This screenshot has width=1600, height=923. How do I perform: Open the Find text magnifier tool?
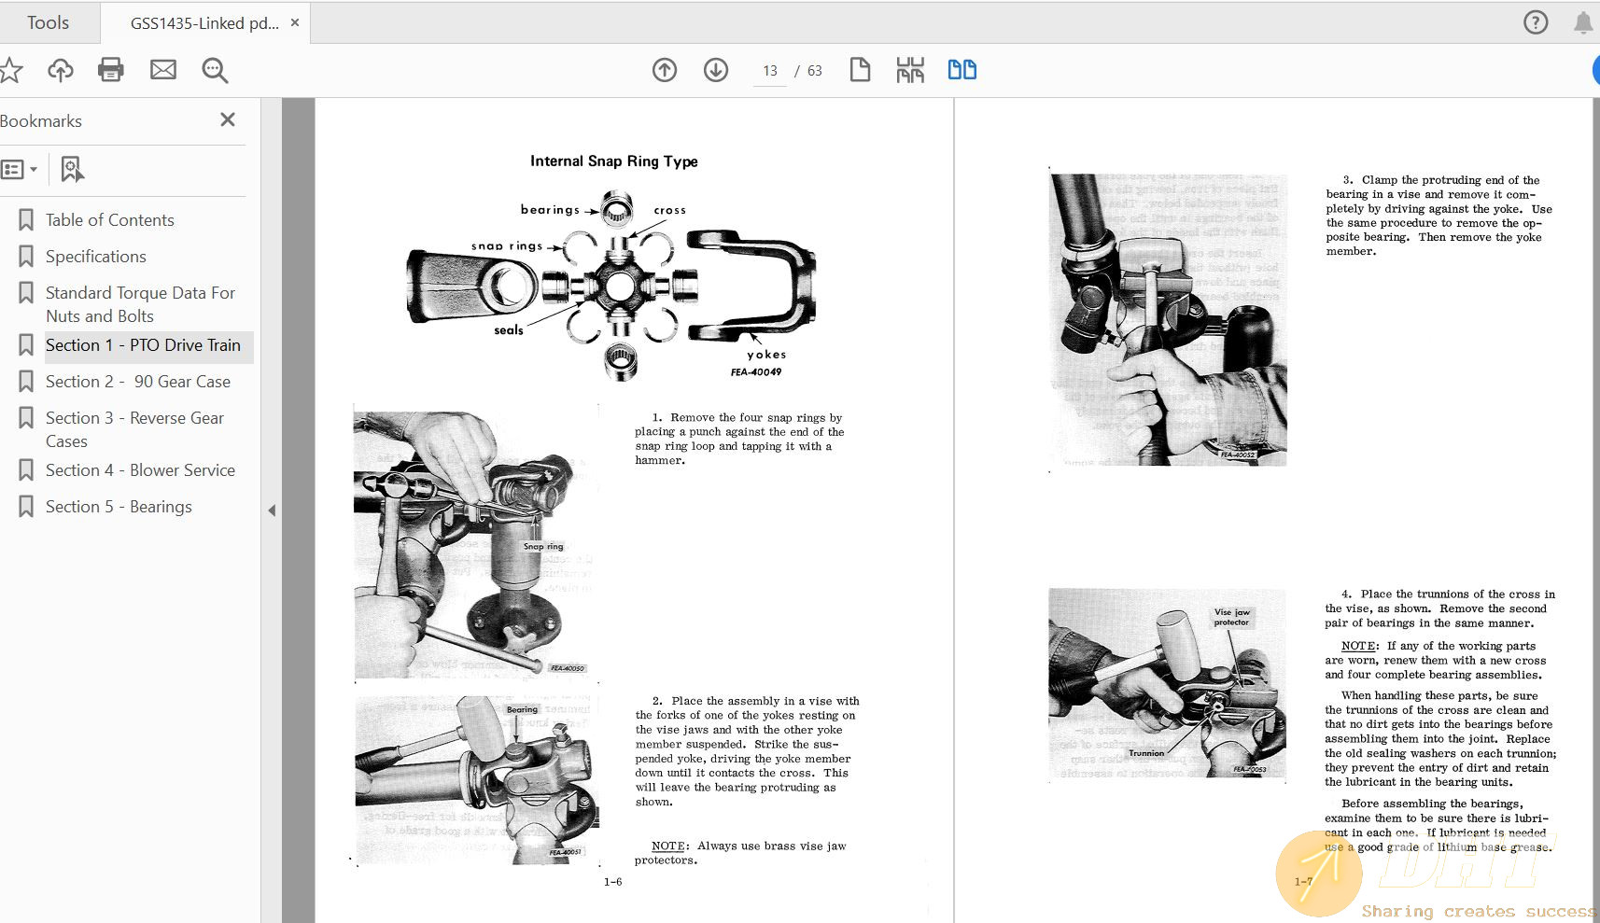[215, 70]
